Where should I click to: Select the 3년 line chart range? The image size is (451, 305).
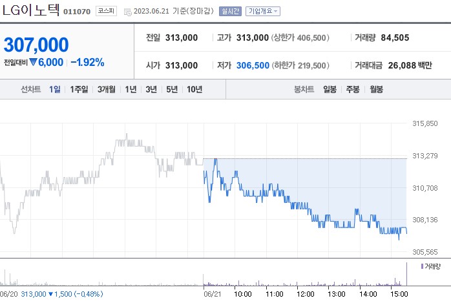coord(151,89)
